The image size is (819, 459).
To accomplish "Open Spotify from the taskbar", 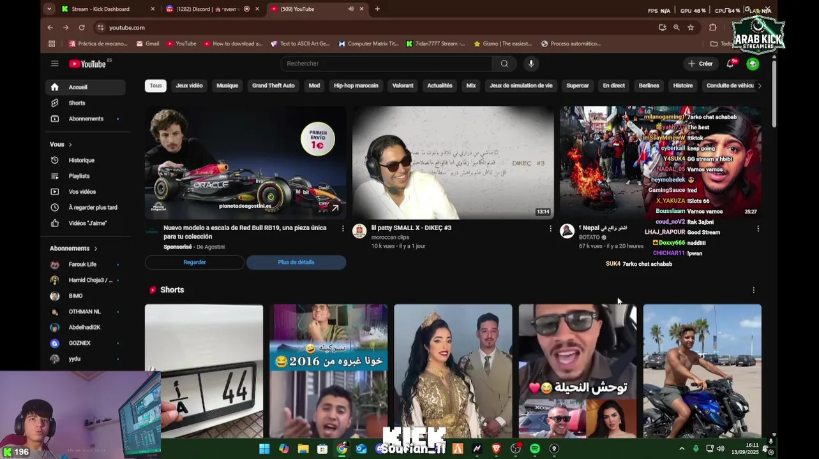I will coord(535,449).
